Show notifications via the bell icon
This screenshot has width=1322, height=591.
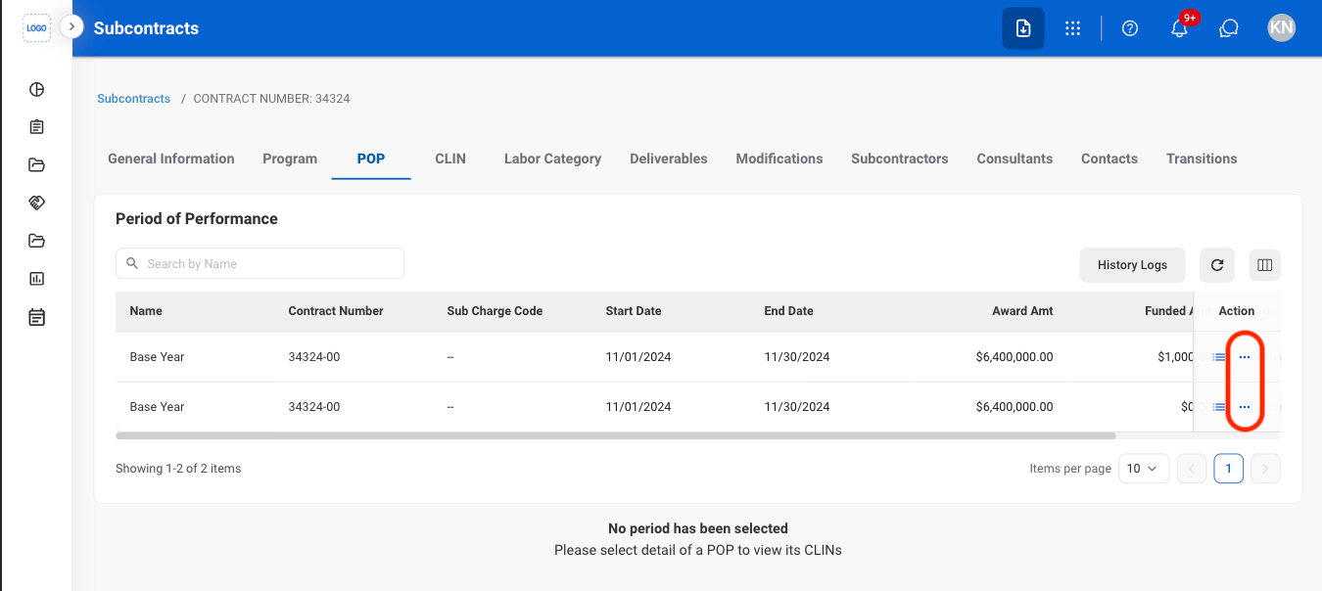point(1180,28)
